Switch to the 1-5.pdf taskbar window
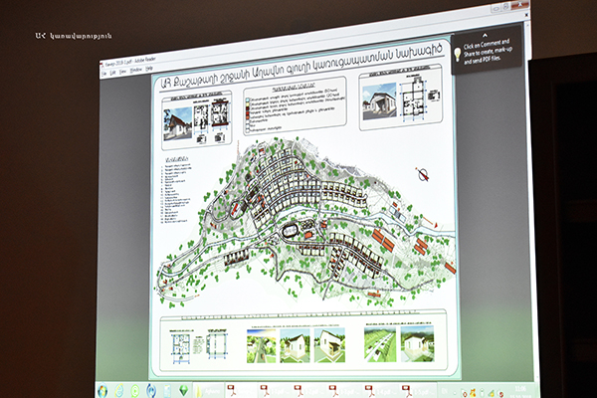This screenshot has height=398, width=597. coord(418,391)
